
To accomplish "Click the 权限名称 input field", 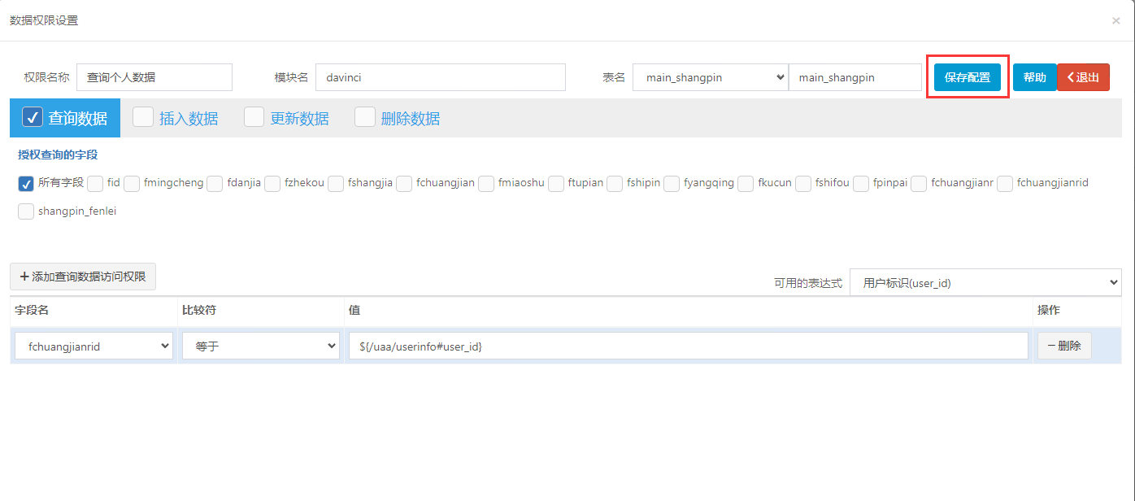I will point(154,77).
